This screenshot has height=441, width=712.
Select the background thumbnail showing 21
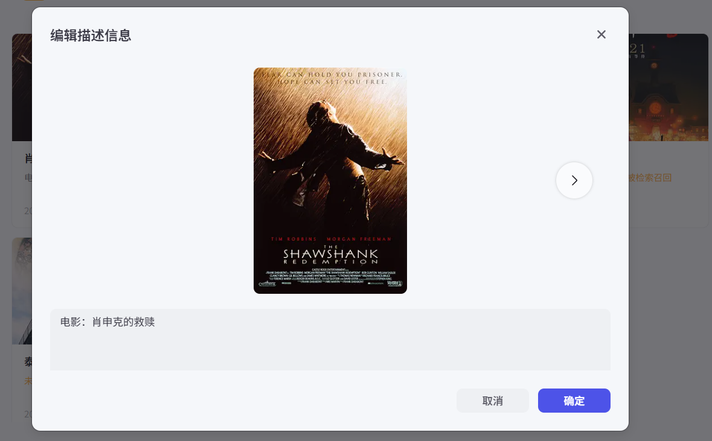(x=669, y=87)
